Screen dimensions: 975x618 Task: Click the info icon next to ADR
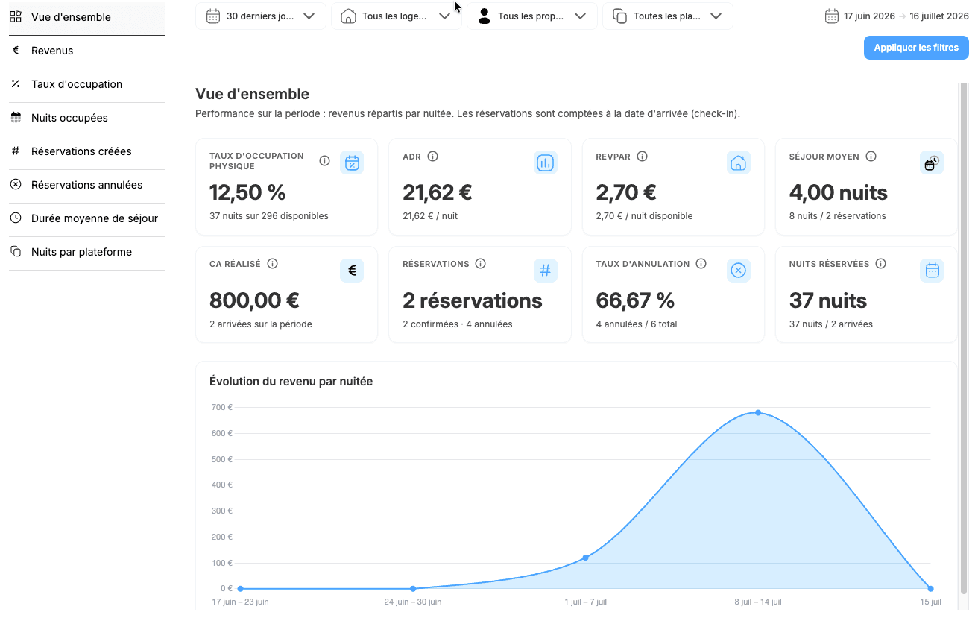[x=432, y=157]
